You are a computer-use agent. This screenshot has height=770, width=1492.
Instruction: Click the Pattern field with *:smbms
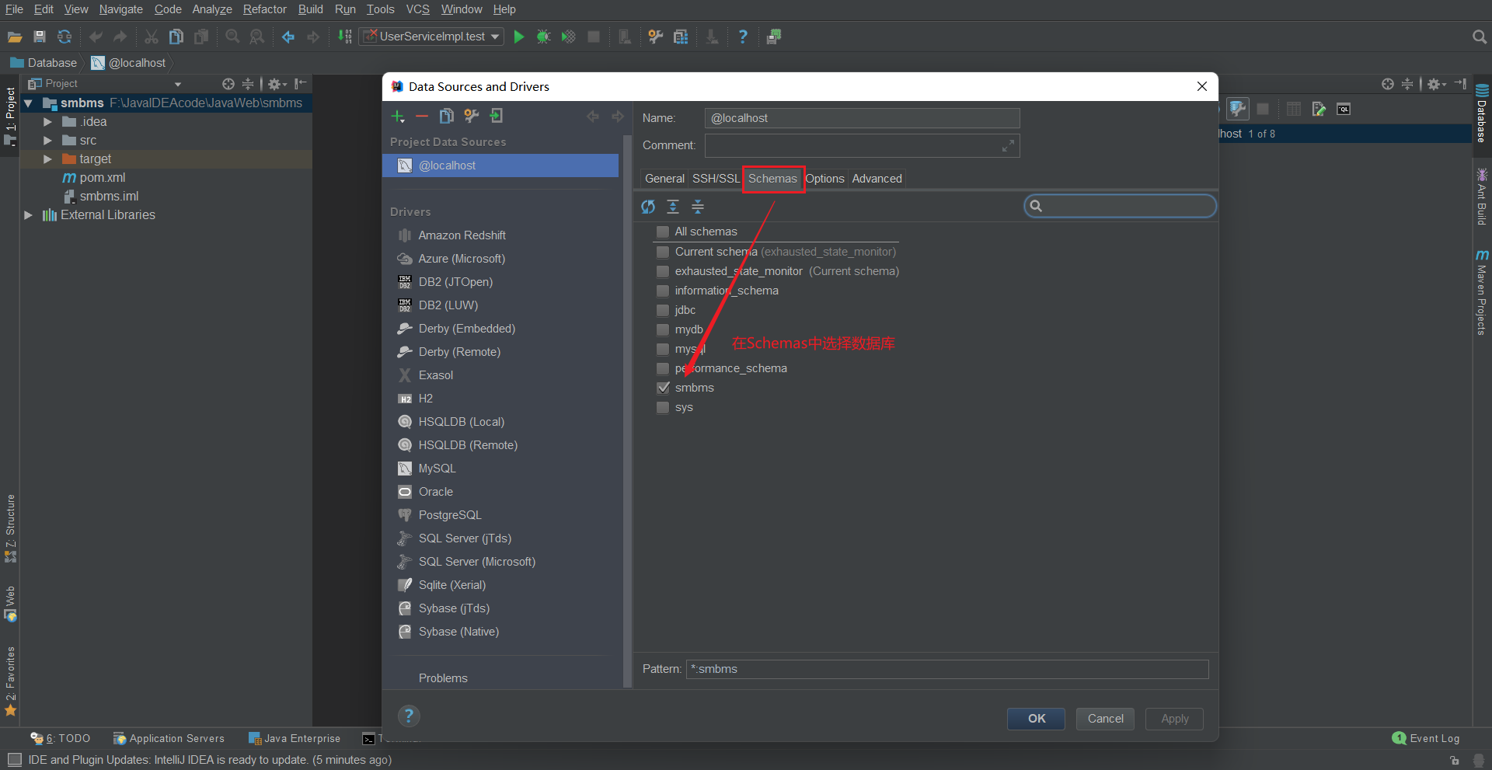tap(947, 669)
